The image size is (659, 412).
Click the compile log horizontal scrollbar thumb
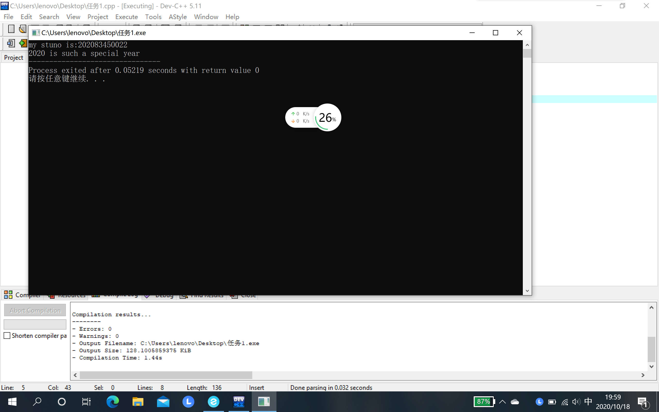166,375
